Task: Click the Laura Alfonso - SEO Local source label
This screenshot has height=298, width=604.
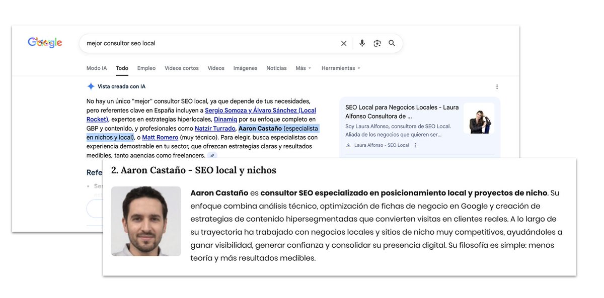Action: coord(382,145)
